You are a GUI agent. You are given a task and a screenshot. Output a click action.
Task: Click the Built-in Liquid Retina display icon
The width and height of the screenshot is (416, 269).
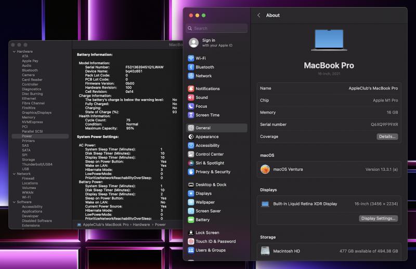(x=265, y=204)
